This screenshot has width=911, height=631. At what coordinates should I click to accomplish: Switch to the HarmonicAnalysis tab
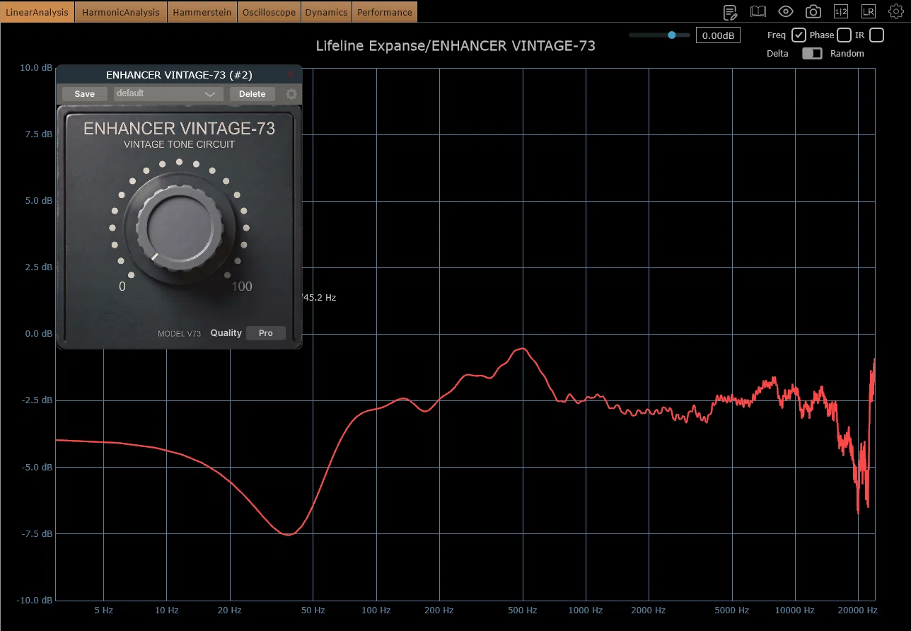point(121,12)
